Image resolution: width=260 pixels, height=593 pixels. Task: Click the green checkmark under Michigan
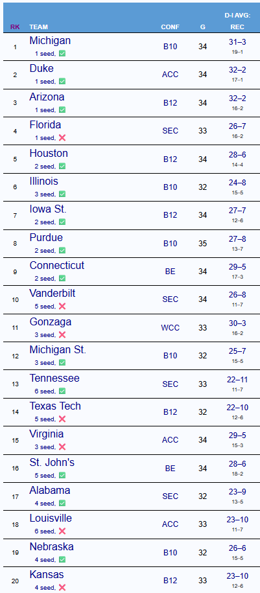[x=62, y=54]
